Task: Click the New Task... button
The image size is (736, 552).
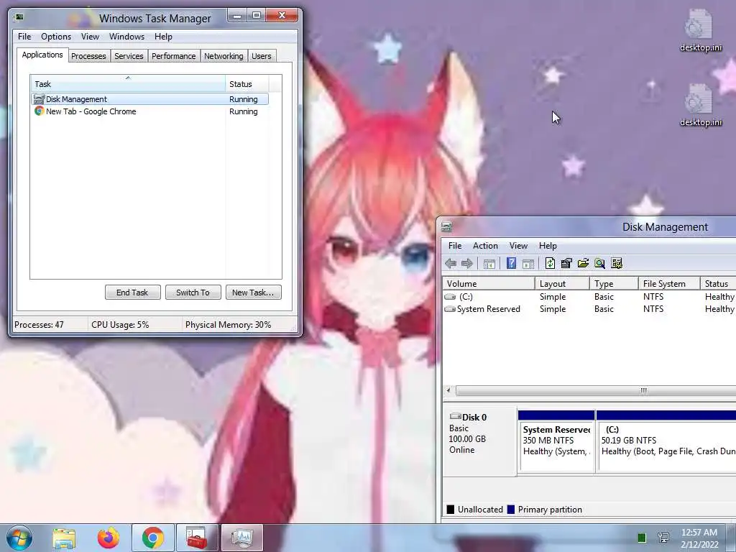Action: [x=253, y=293]
